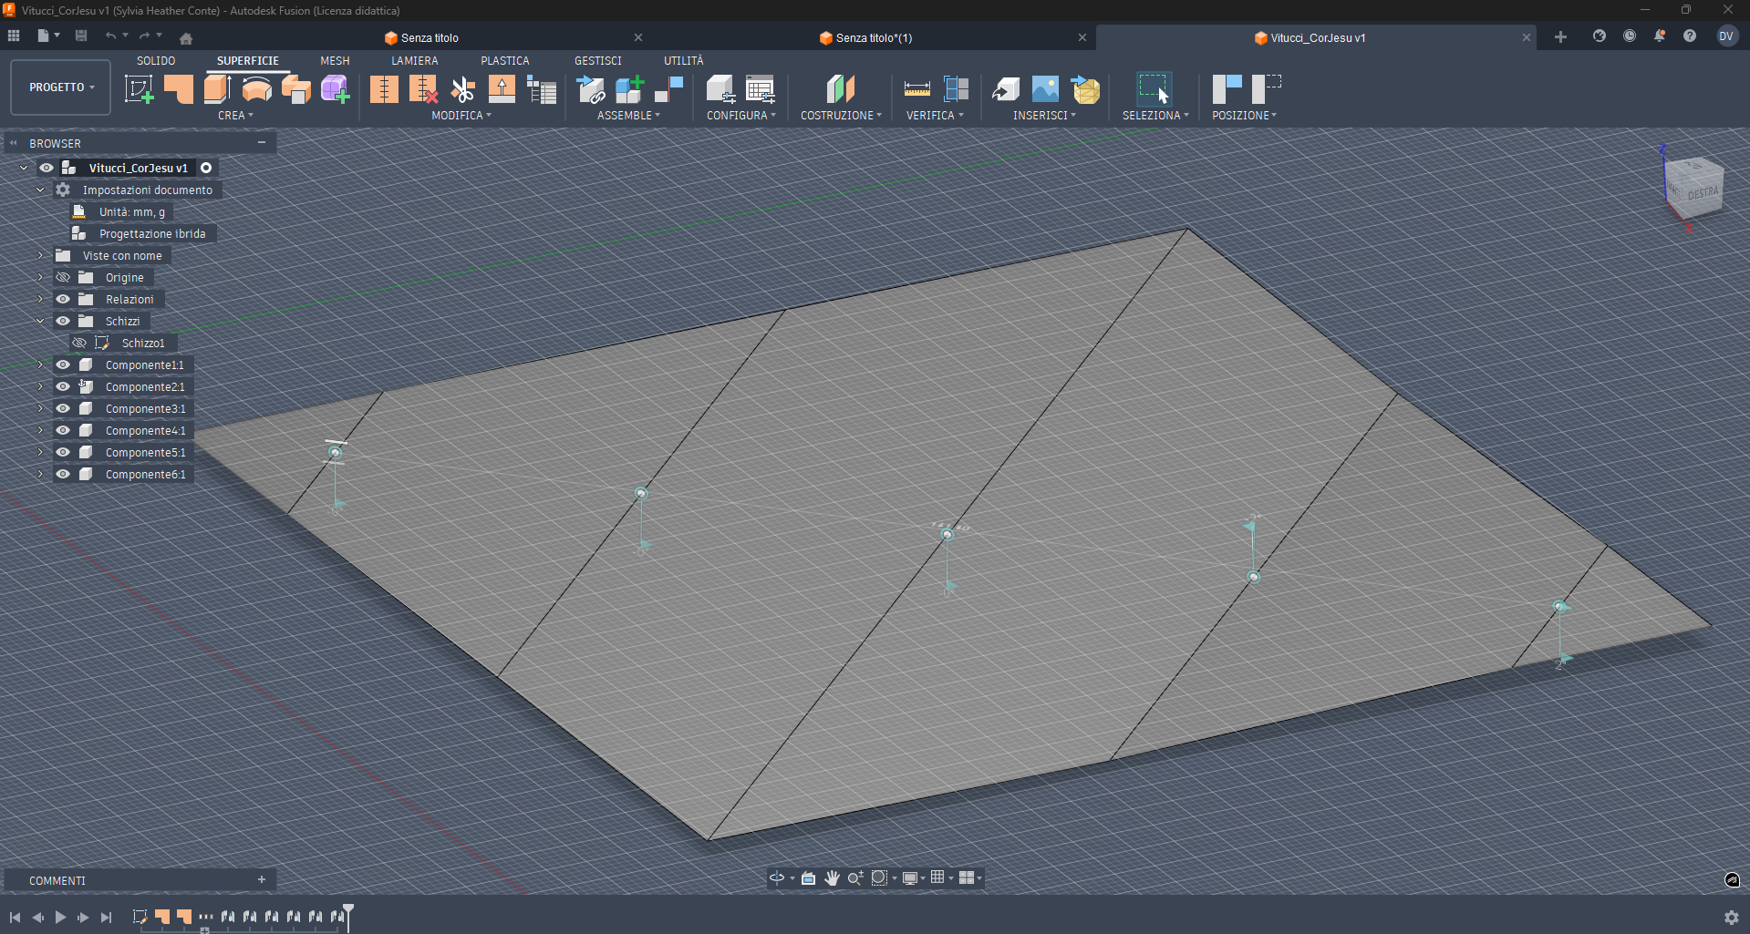Click the DESTRA face of the ViewCube
This screenshot has height=934, width=1750.
tap(1702, 193)
